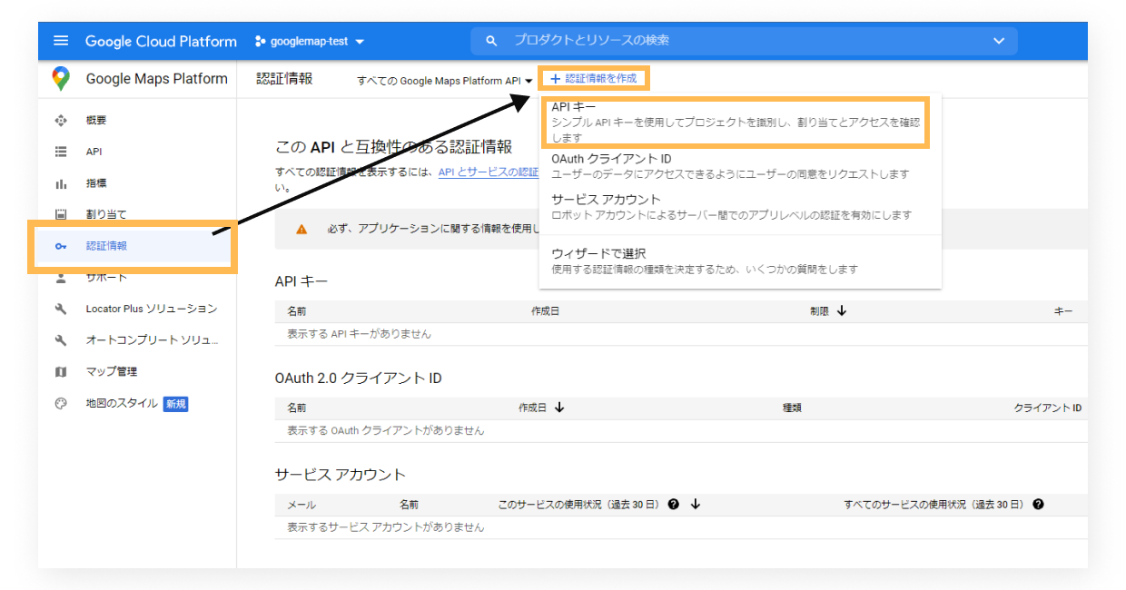Sort API keys by 制限 column arrow
Image resolution: width=1126 pixels, height=590 pixels.
pyautogui.click(x=841, y=310)
